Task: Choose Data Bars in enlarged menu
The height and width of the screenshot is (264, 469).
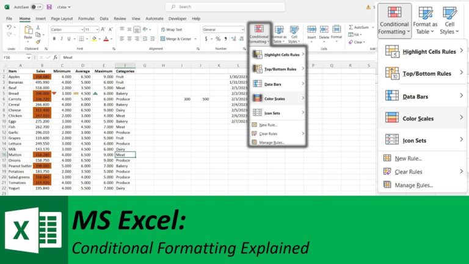Action: (423, 97)
